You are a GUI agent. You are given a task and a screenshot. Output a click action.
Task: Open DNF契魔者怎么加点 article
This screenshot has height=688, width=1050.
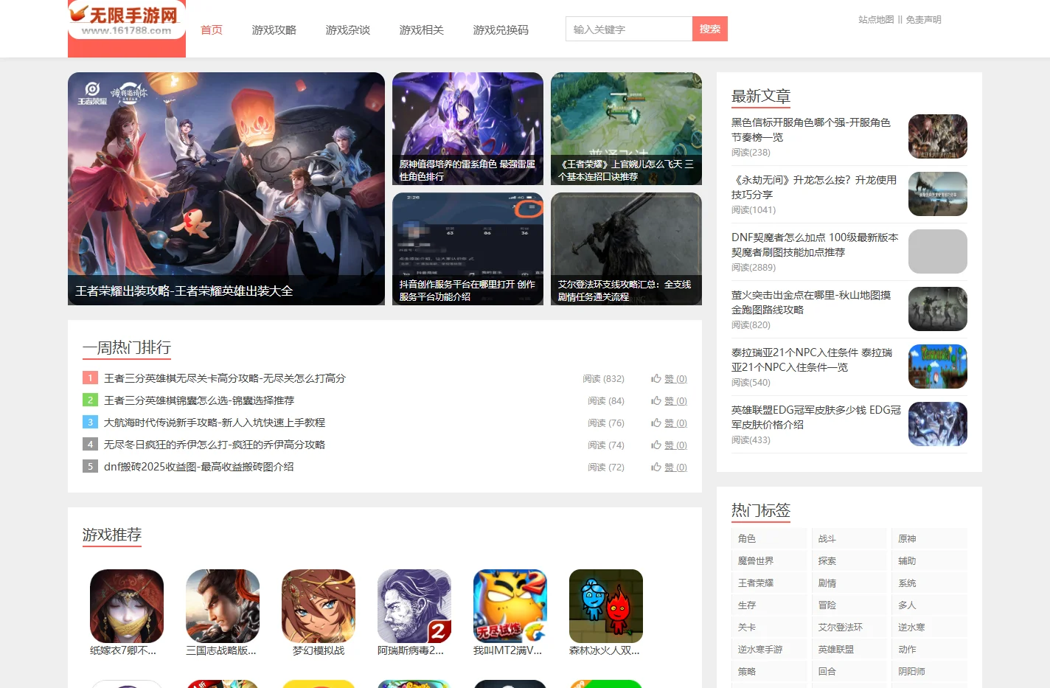815,245
